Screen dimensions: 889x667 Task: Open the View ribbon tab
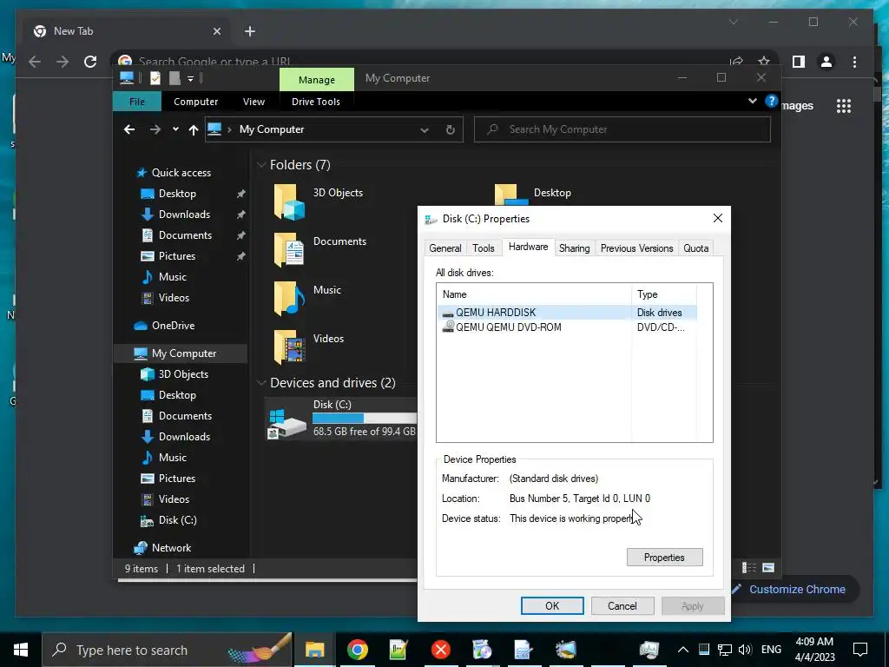click(x=254, y=102)
